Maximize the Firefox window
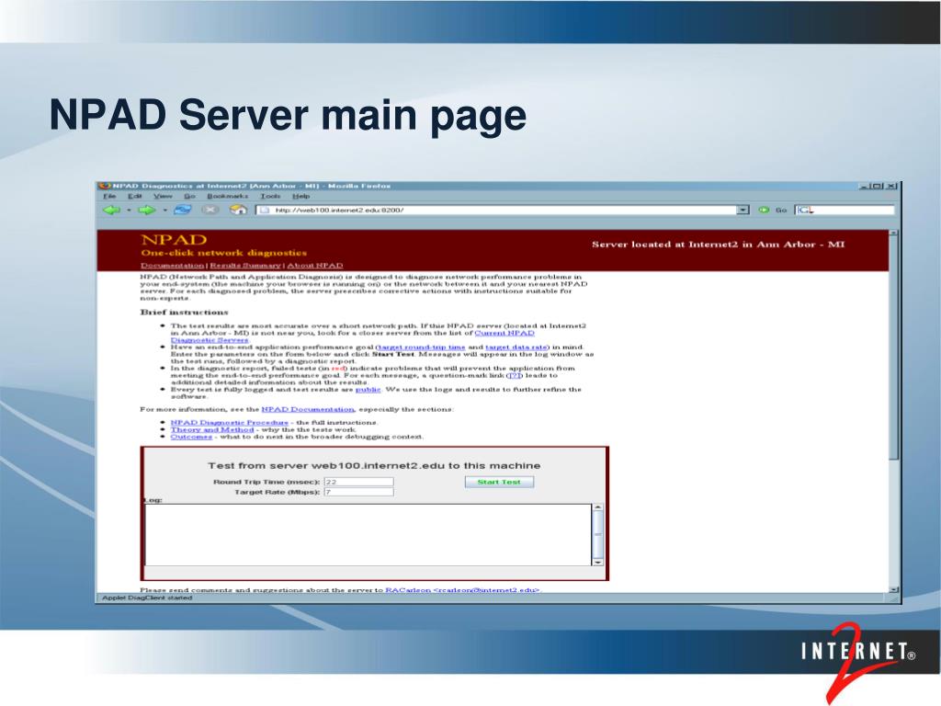Image resolution: width=941 pixels, height=706 pixels. click(x=878, y=186)
